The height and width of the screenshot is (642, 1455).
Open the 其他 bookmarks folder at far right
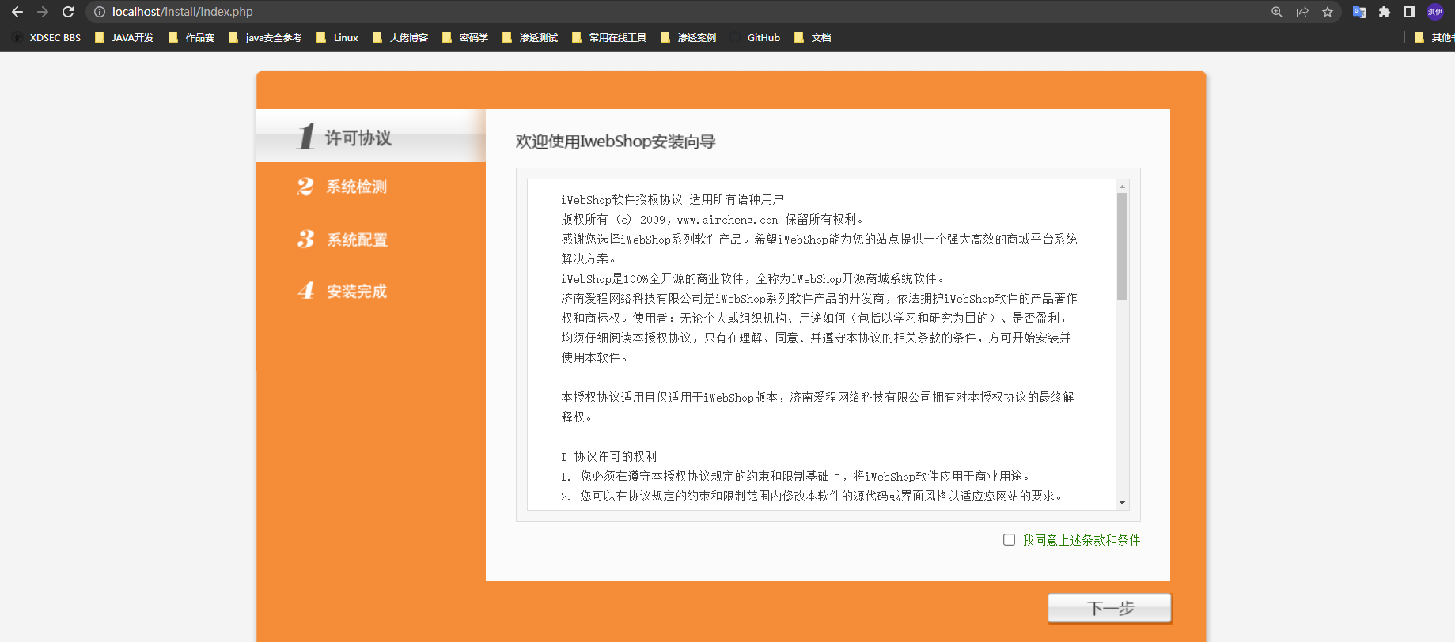[x=1434, y=37]
